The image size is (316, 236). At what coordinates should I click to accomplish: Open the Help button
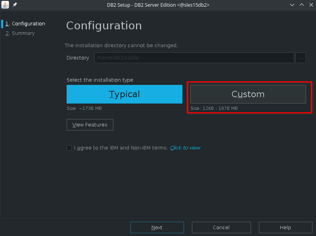(x=285, y=228)
